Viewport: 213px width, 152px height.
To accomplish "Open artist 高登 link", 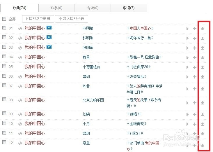I will click(x=86, y=143).
